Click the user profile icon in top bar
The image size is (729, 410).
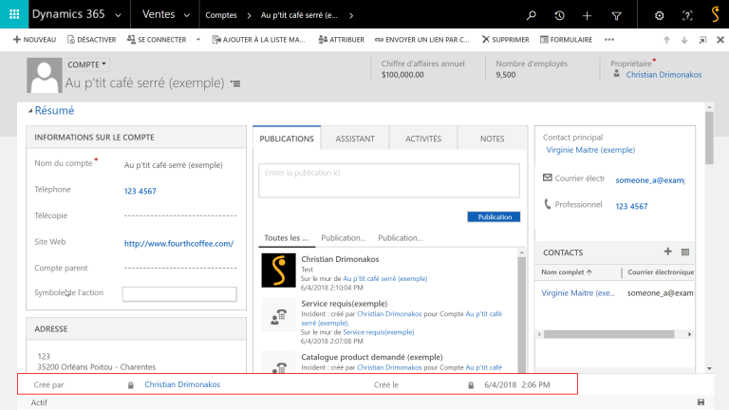(x=716, y=14)
